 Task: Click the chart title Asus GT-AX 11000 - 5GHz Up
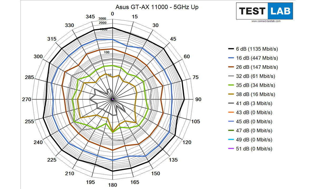157,7
